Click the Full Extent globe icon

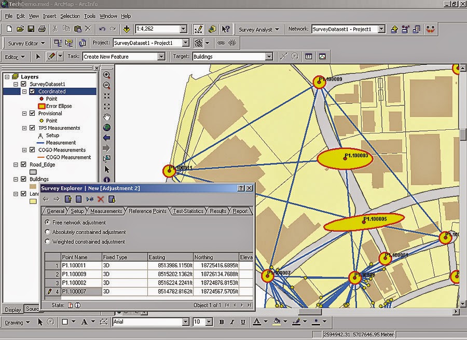(106, 128)
